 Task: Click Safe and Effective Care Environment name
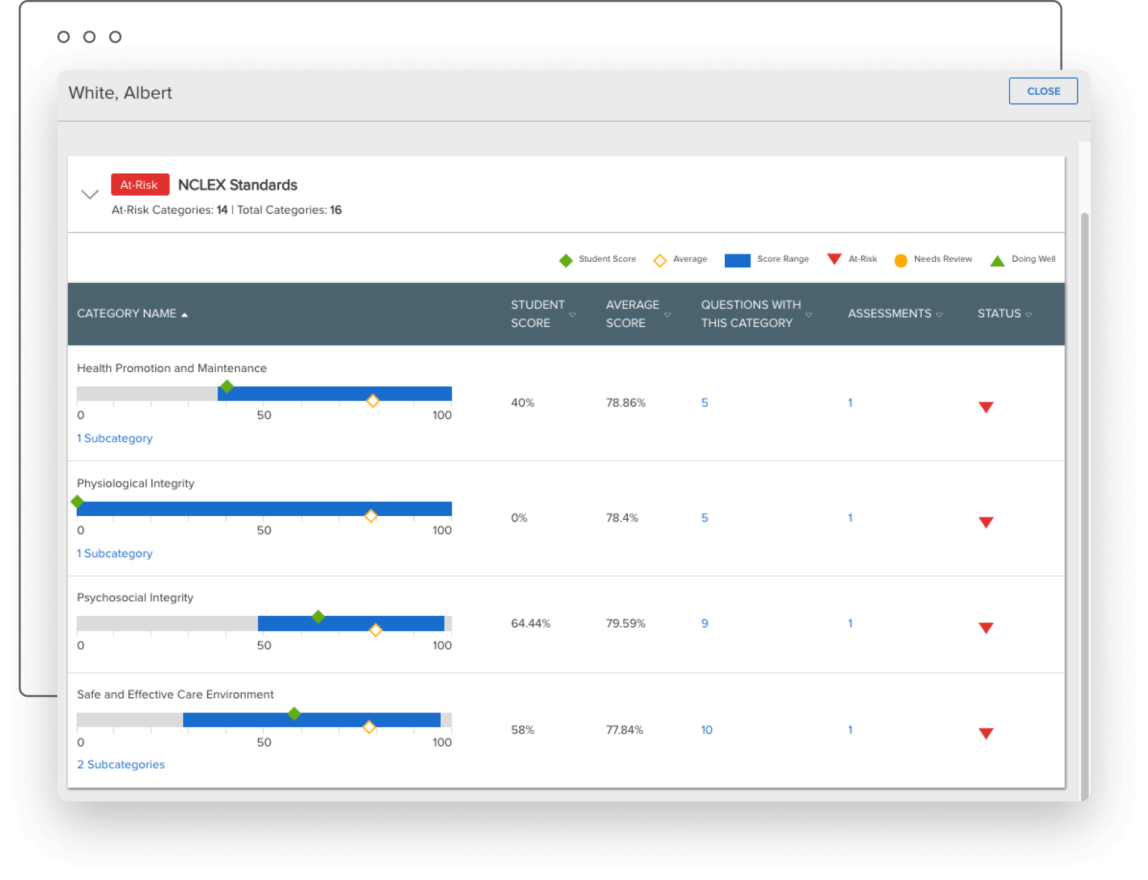[x=175, y=694]
